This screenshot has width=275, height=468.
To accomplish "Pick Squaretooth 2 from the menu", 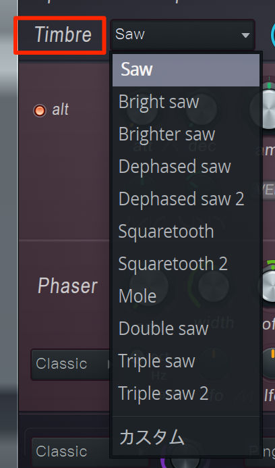I will (186, 264).
